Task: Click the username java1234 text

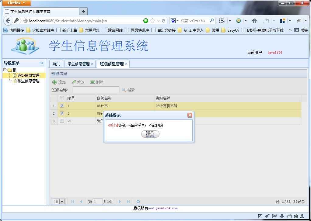Action: [x=275, y=52]
